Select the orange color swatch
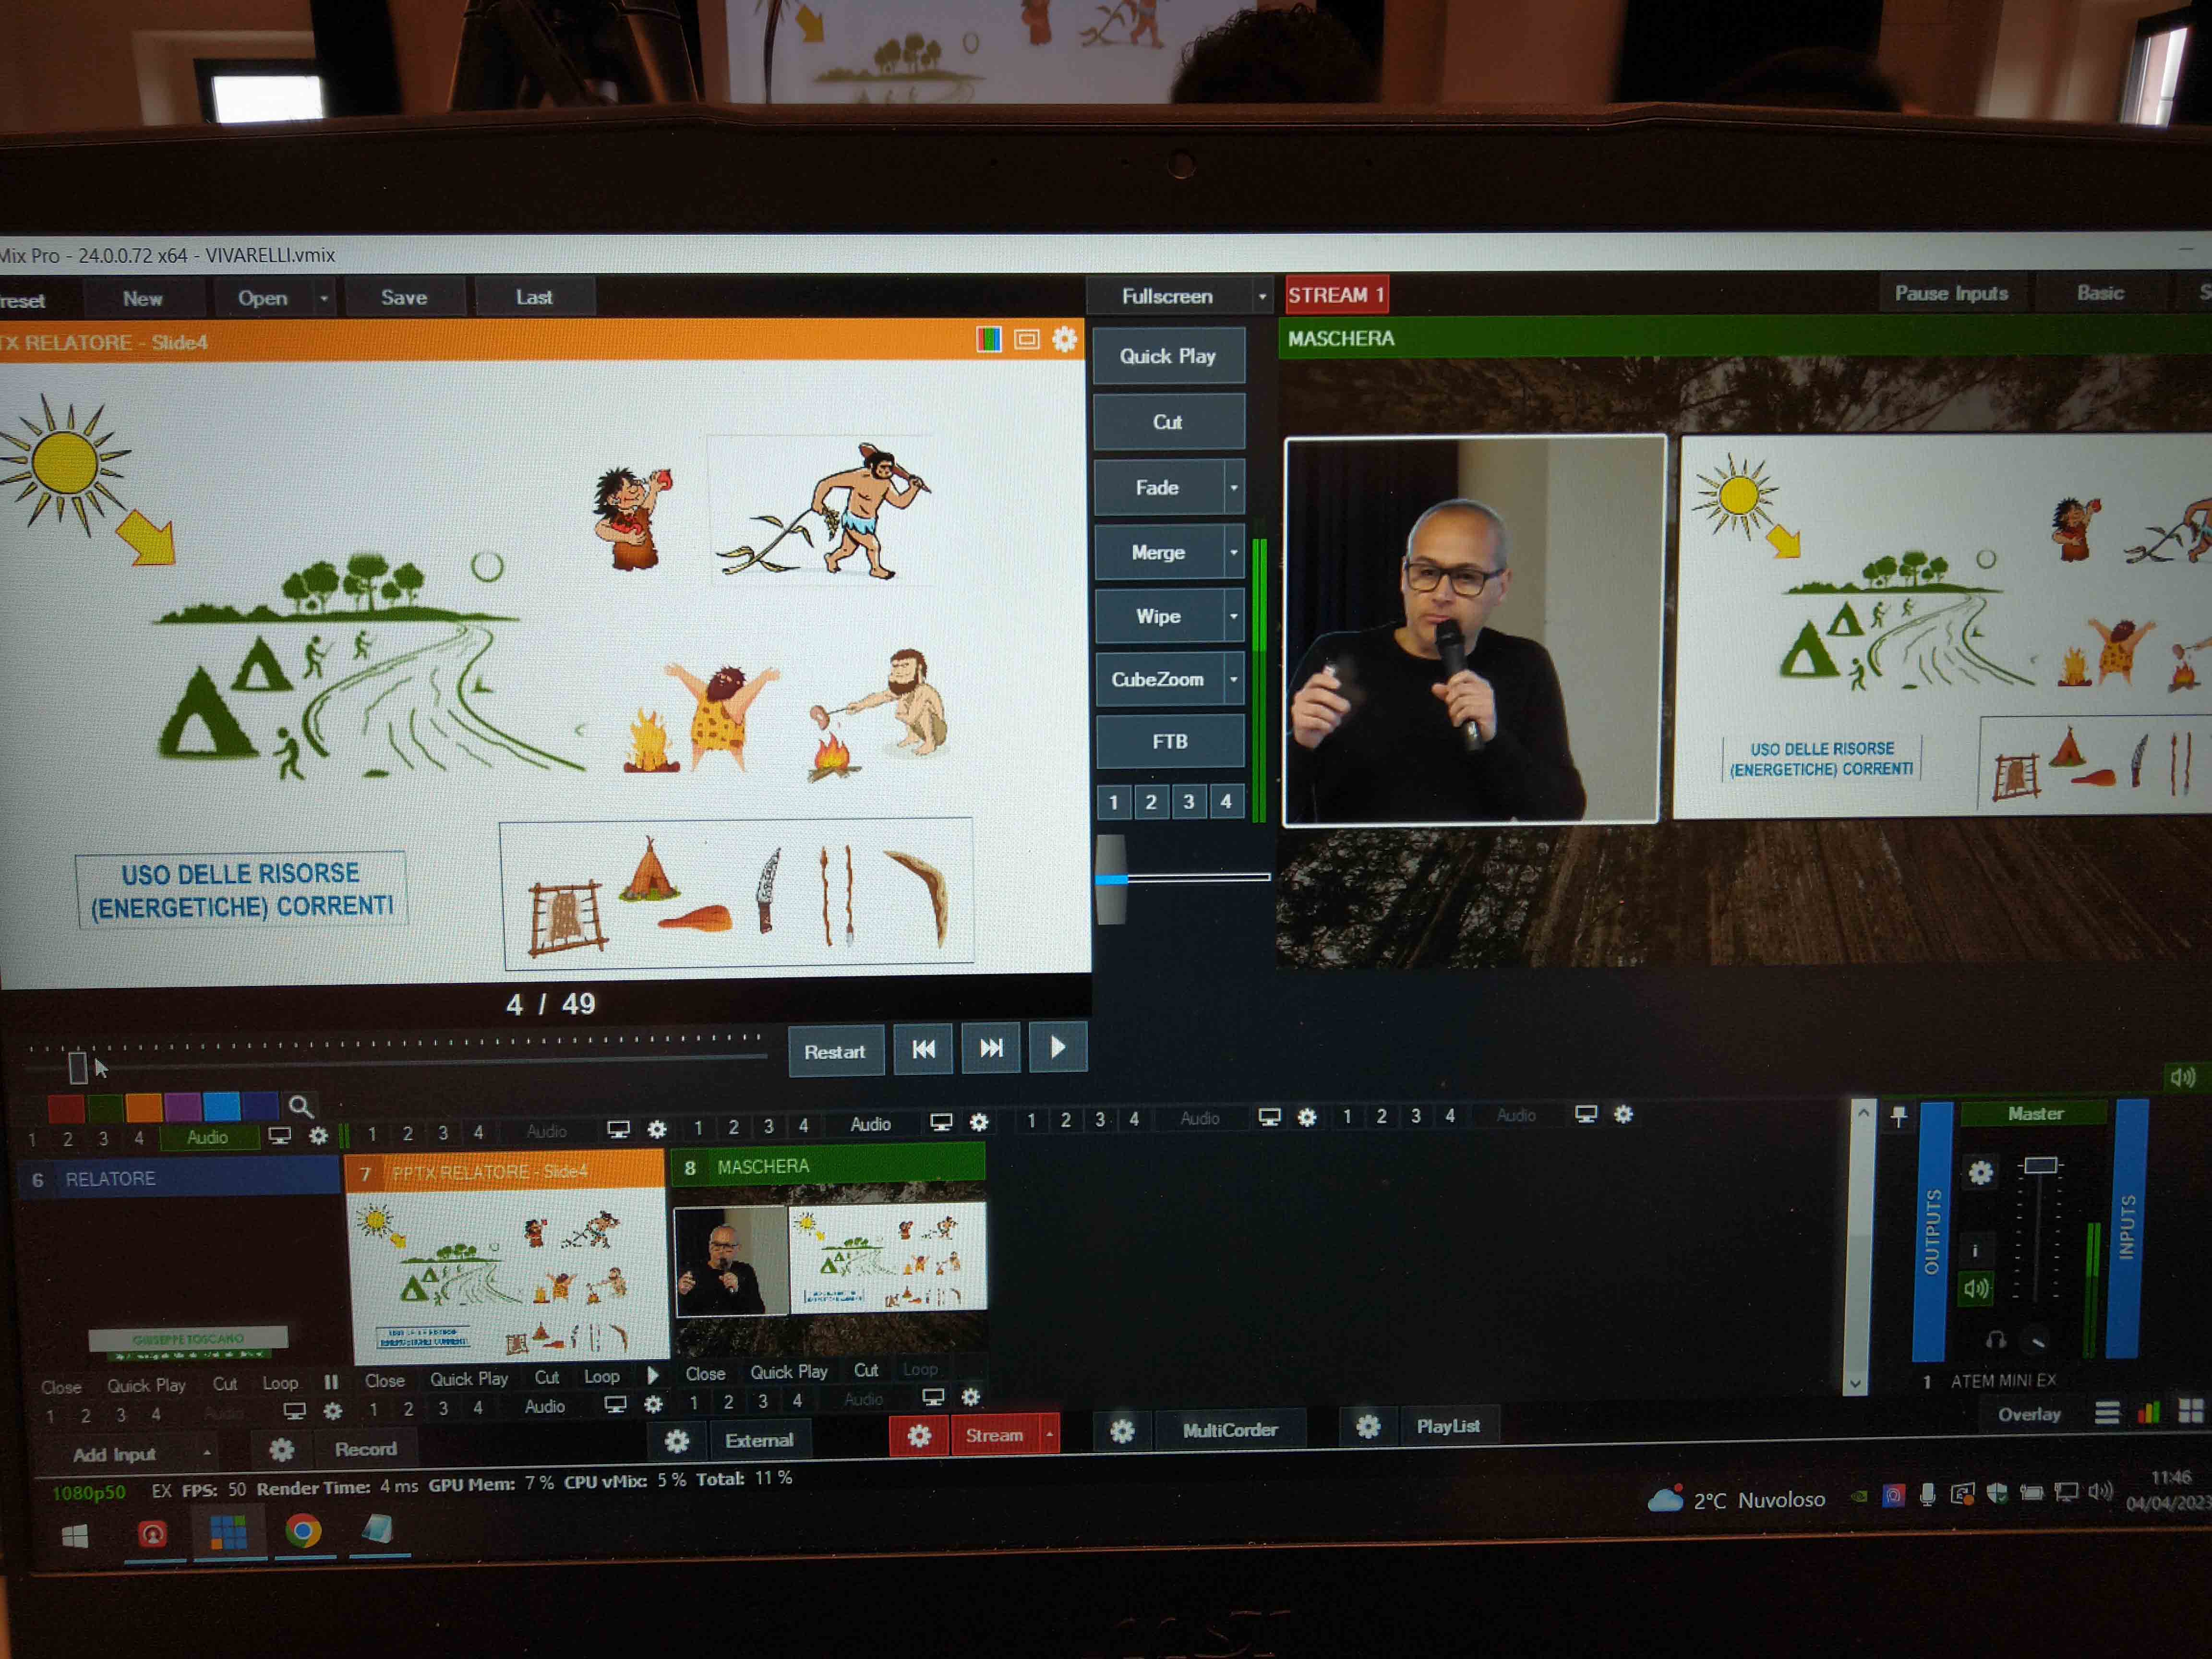This screenshot has height=1659, width=2212. click(x=144, y=1107)
